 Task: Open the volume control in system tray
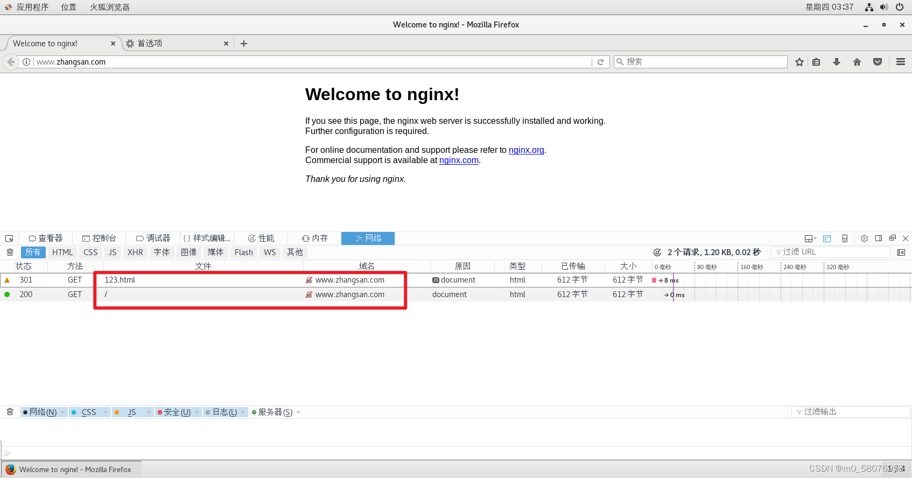(884, 7)
